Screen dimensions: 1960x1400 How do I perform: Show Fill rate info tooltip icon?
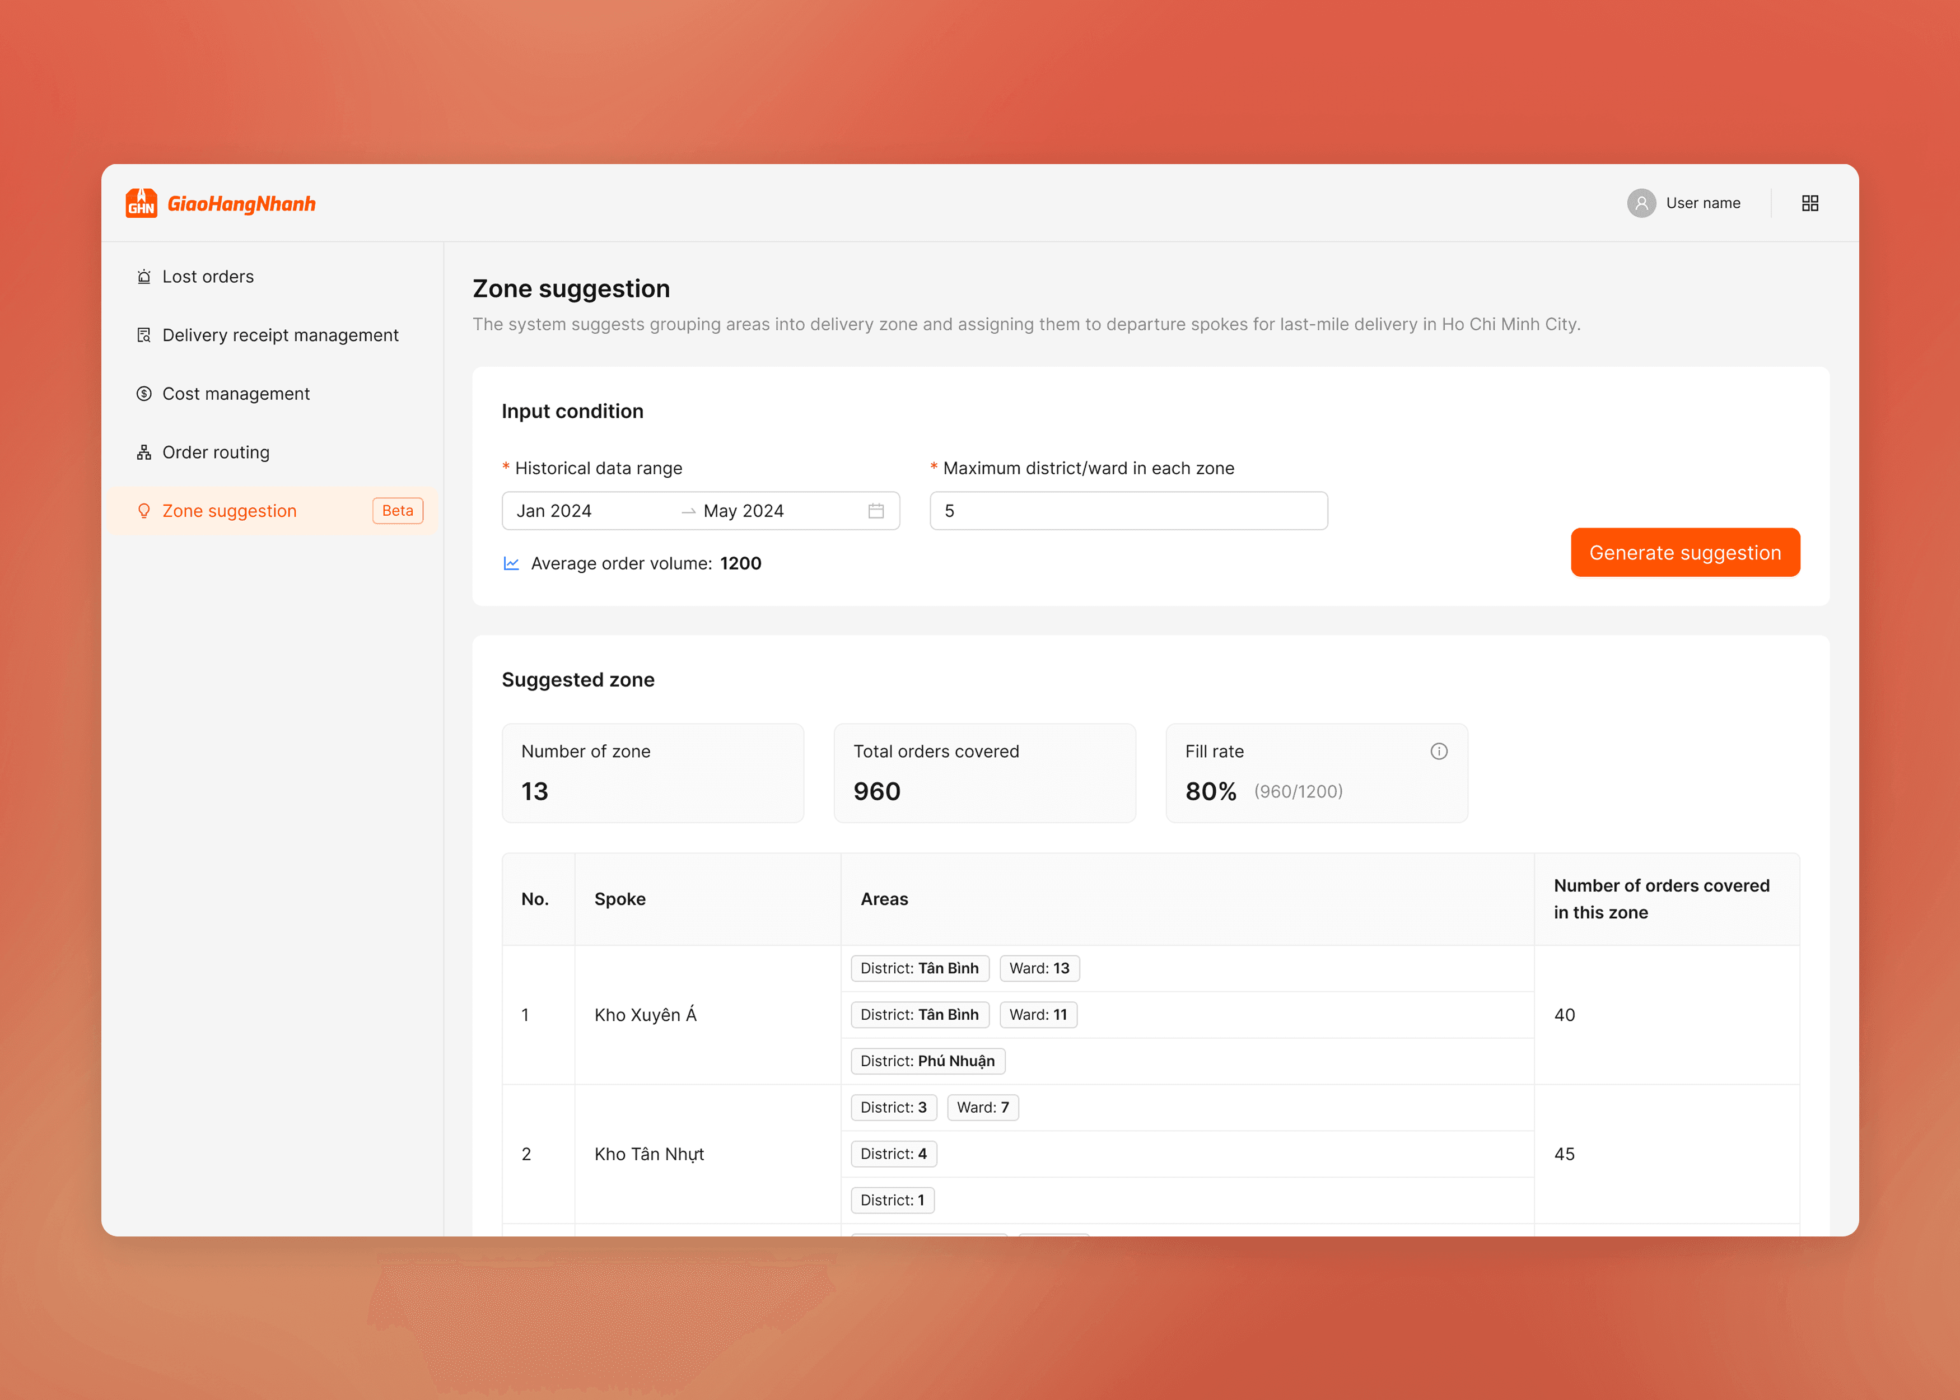[1439, 752]
